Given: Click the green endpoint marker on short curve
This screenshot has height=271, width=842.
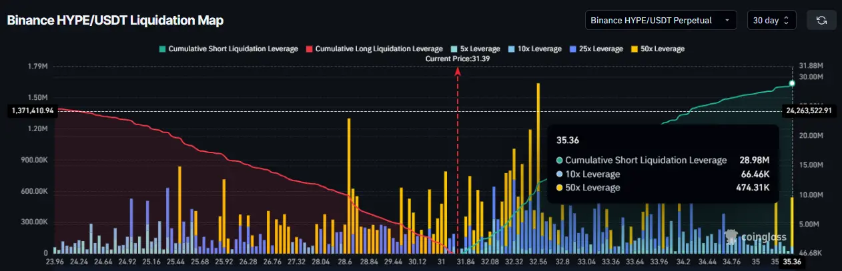Looking at the screenshot, I should 792,83.
